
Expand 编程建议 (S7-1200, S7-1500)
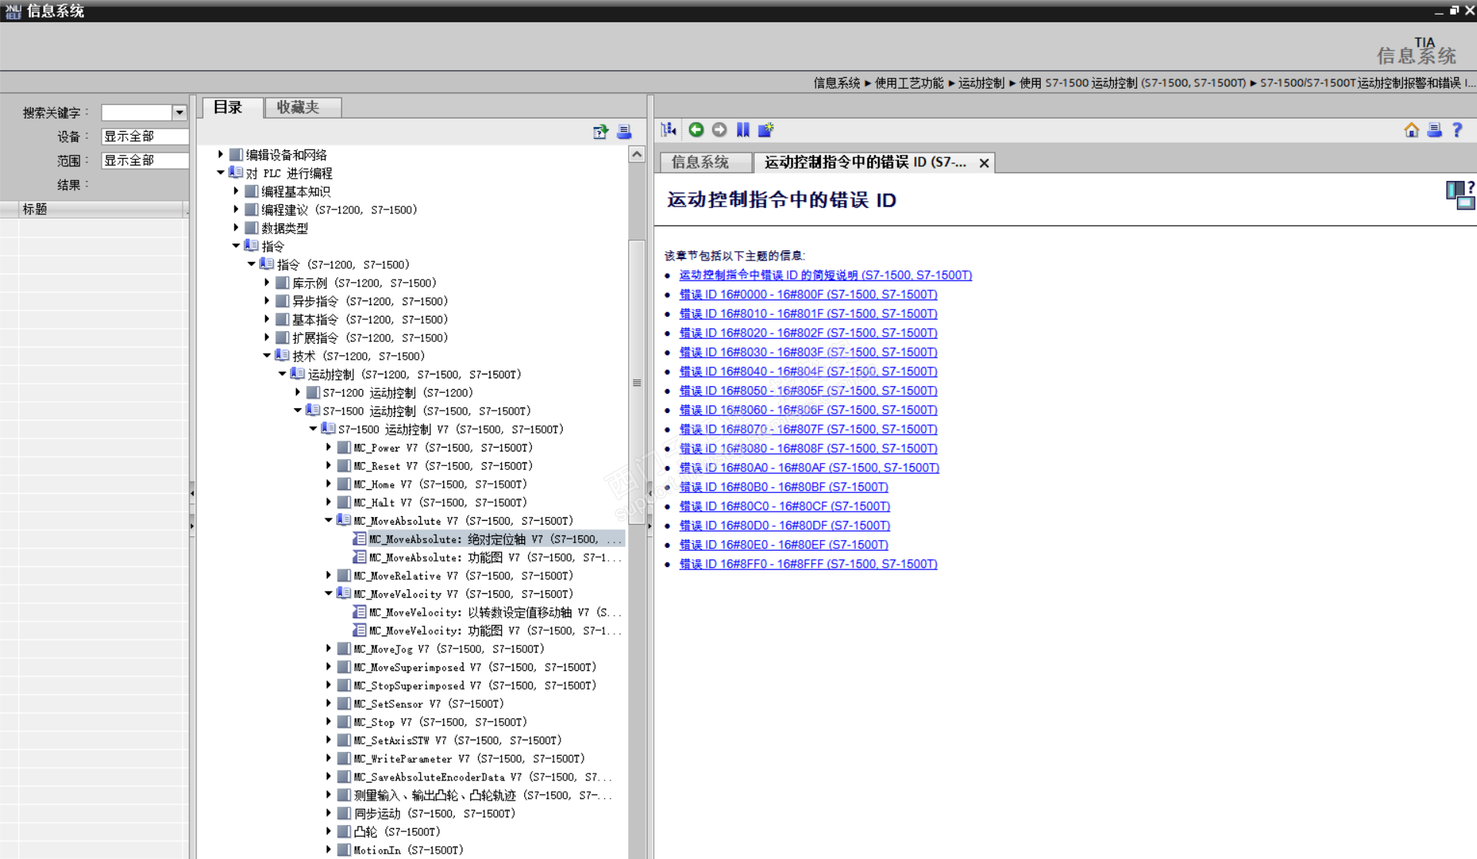[x=236, y=209]
